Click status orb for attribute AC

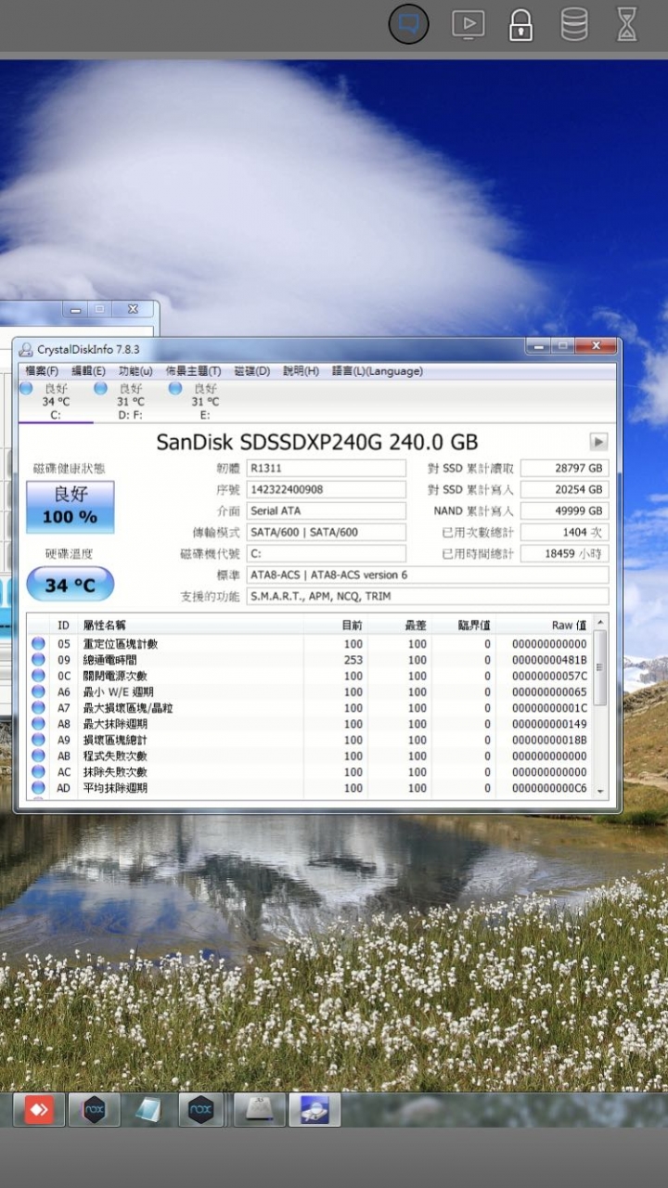(x=38, y=771)
